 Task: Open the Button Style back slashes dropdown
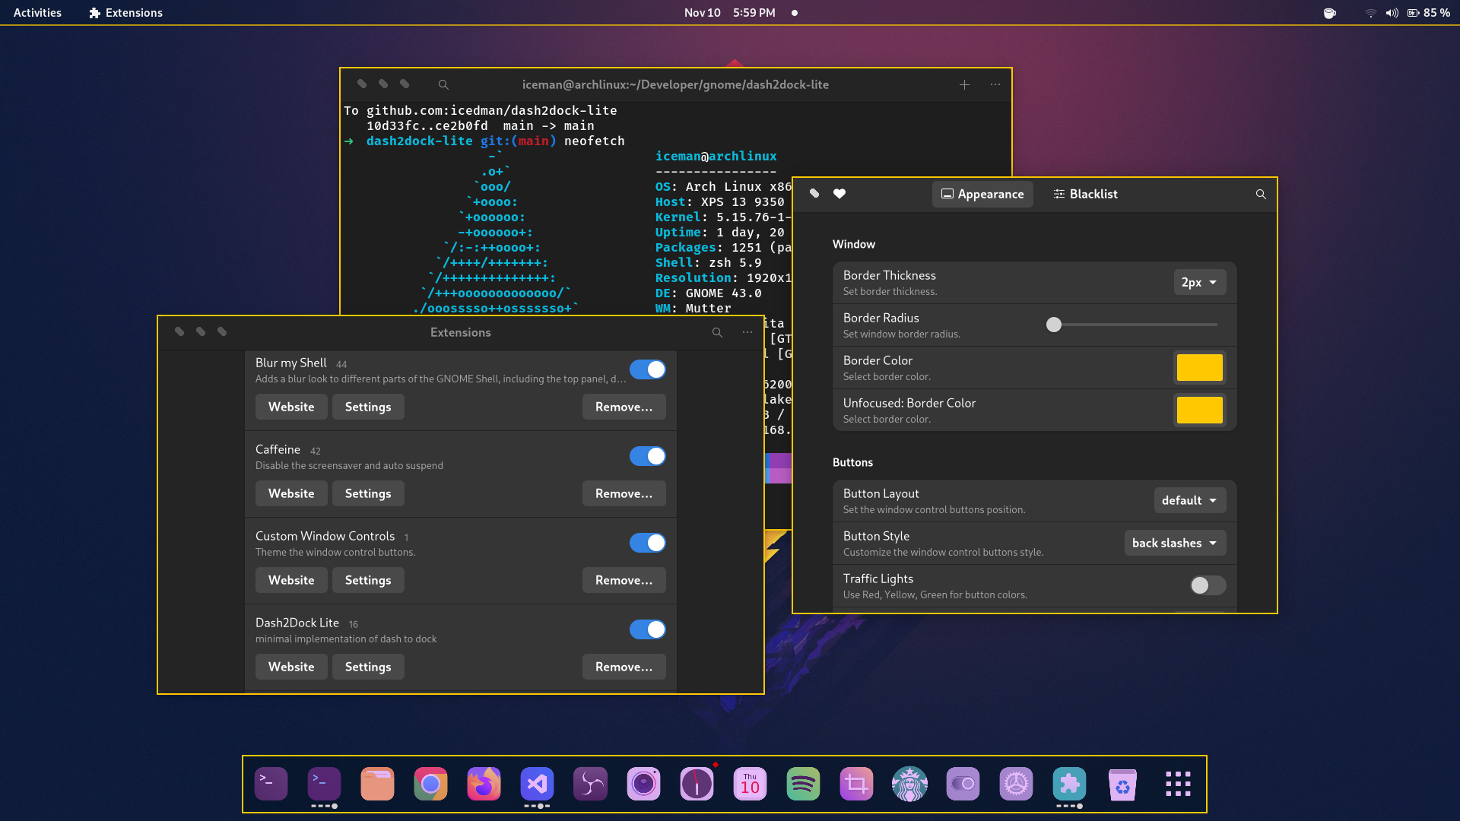pos(1174,543)
